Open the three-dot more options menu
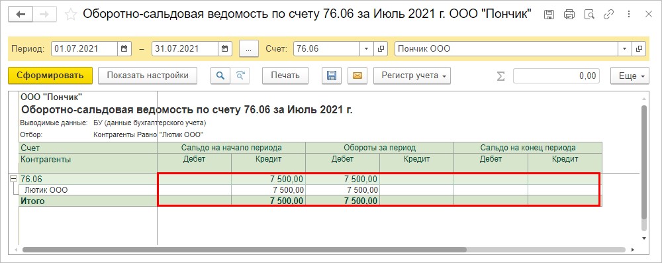 [x=629, y=15]
